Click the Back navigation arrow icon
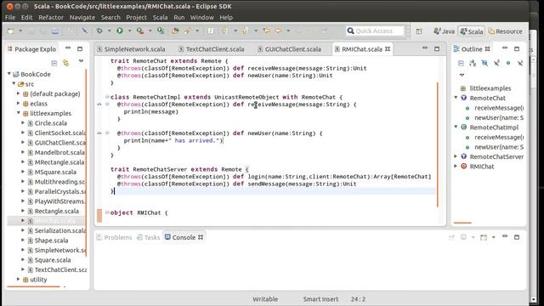The image size is (544, 306). tap(279, 31)
